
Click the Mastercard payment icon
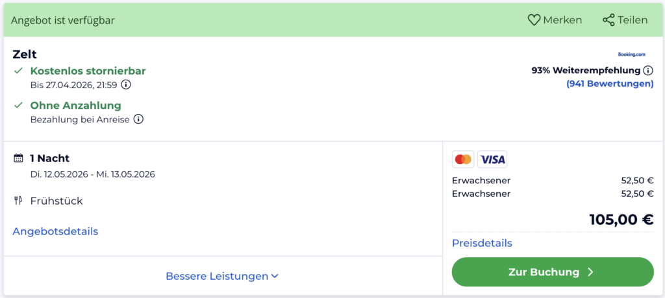tap(463, 159)
